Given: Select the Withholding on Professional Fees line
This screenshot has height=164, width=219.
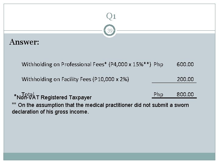Looking at the screenshot, I should [86, 64].
